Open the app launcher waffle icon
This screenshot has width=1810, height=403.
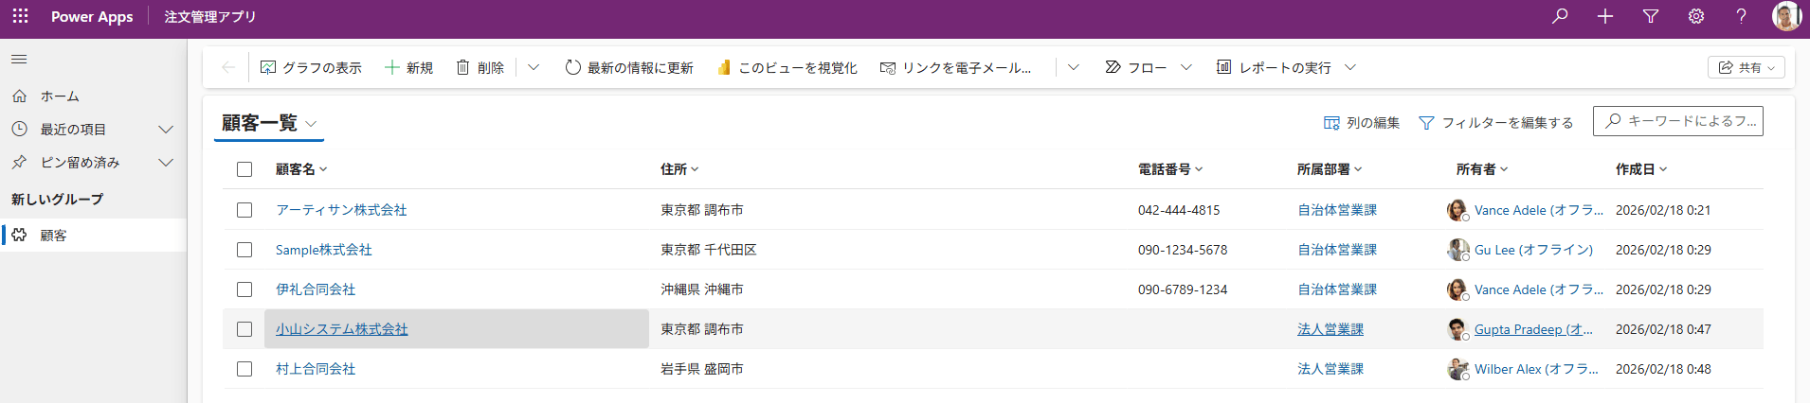click(20, 16)
